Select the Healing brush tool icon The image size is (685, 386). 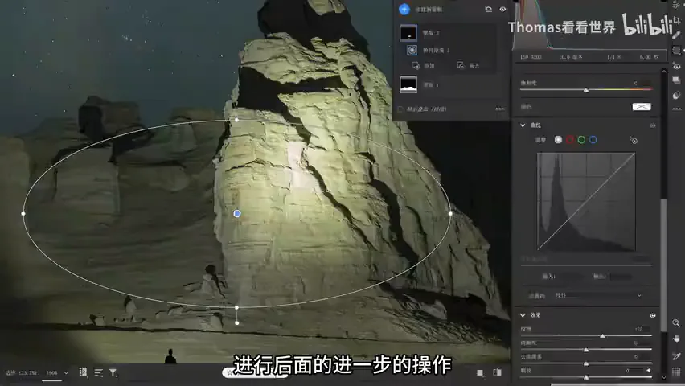pos(676,35)
